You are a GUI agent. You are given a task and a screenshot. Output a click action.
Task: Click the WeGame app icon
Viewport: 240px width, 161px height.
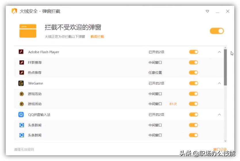point(21,83)
